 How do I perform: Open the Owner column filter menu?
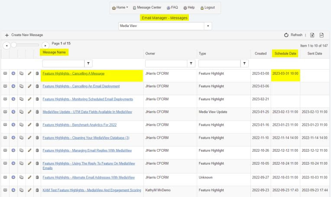pos(191,64)
